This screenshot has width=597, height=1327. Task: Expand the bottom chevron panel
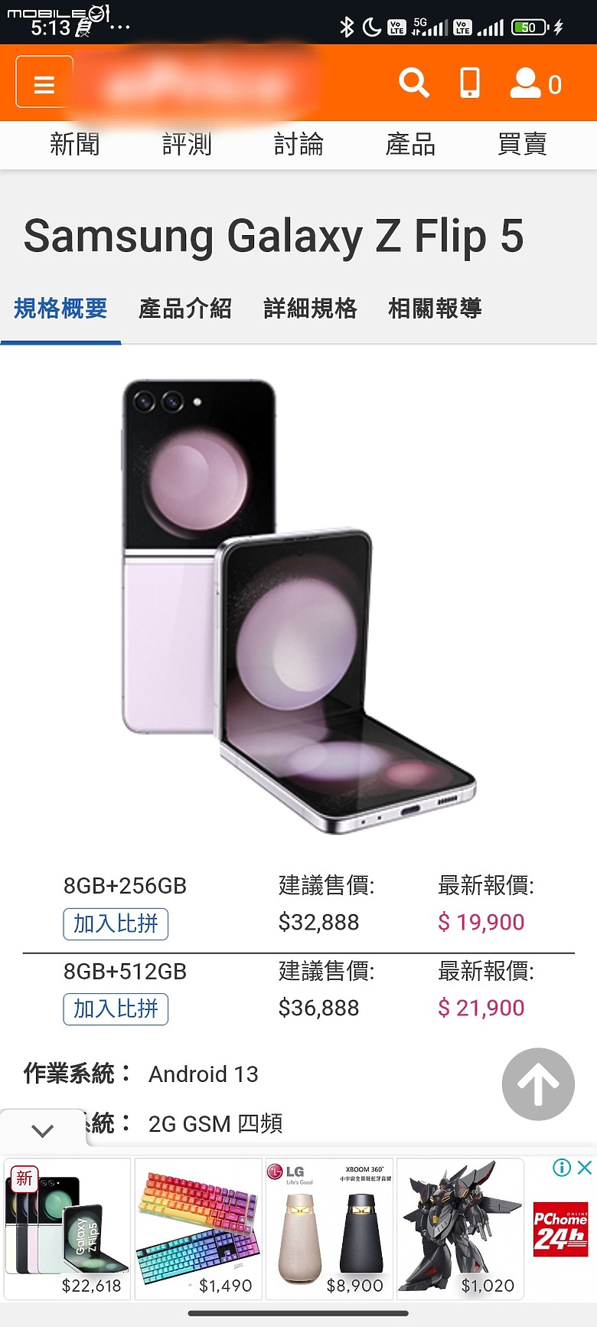(x=43, y=1130)
